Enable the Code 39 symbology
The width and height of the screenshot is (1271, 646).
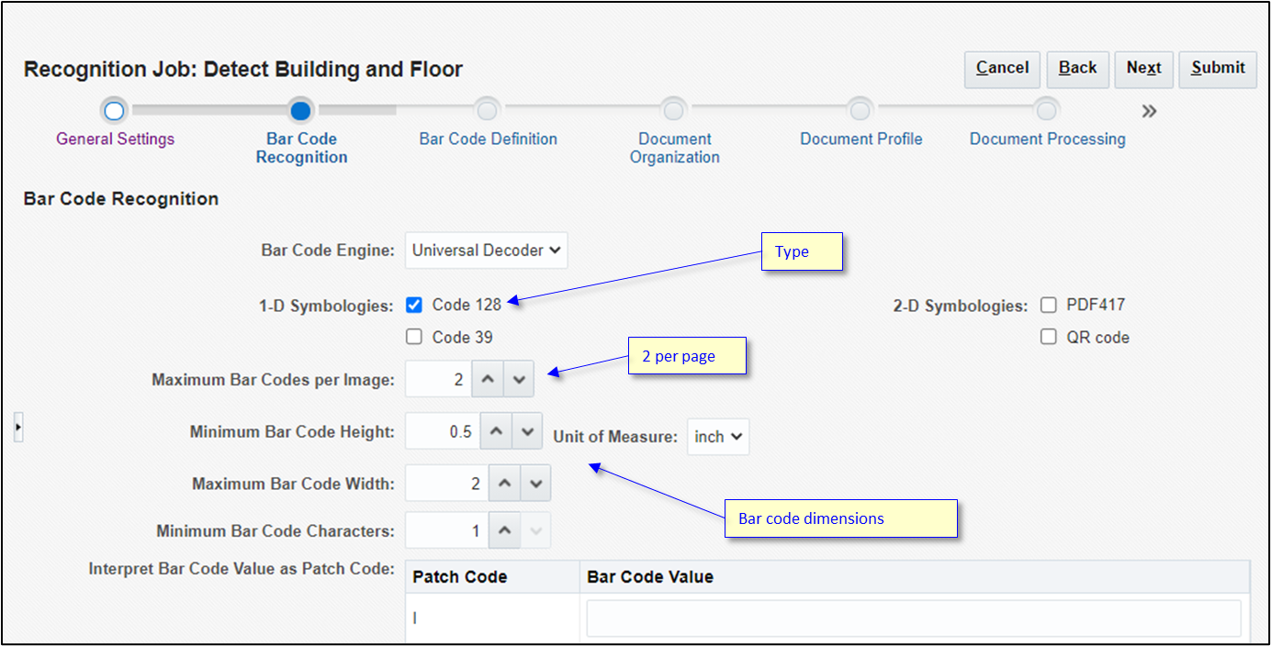point(413,337)
